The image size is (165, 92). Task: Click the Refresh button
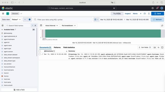[x=157, y=19]
